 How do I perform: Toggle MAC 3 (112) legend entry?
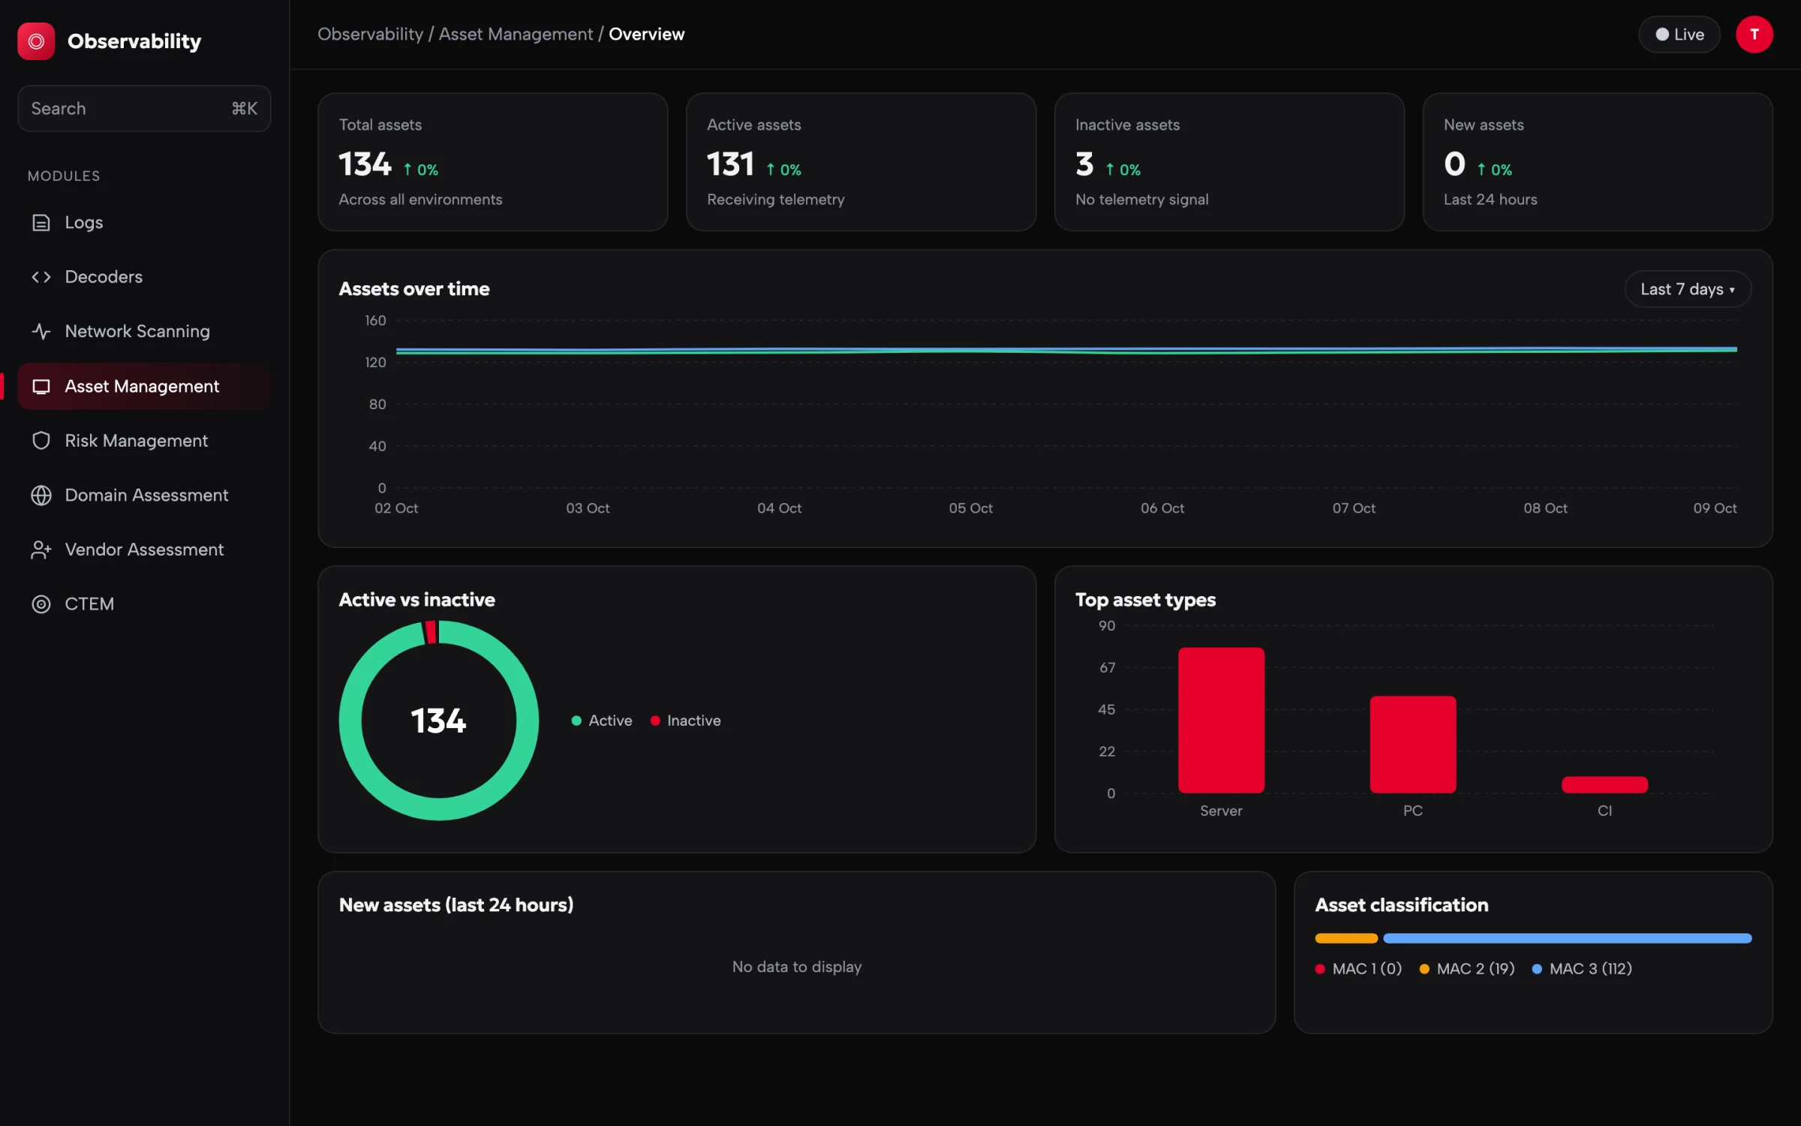coord(1582,969)
